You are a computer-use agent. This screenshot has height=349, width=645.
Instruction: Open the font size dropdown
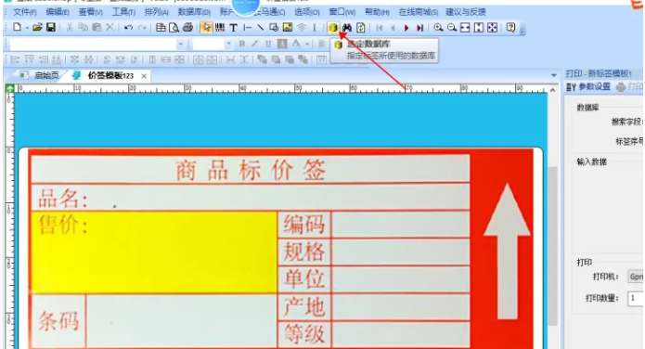tap(228, 44)
